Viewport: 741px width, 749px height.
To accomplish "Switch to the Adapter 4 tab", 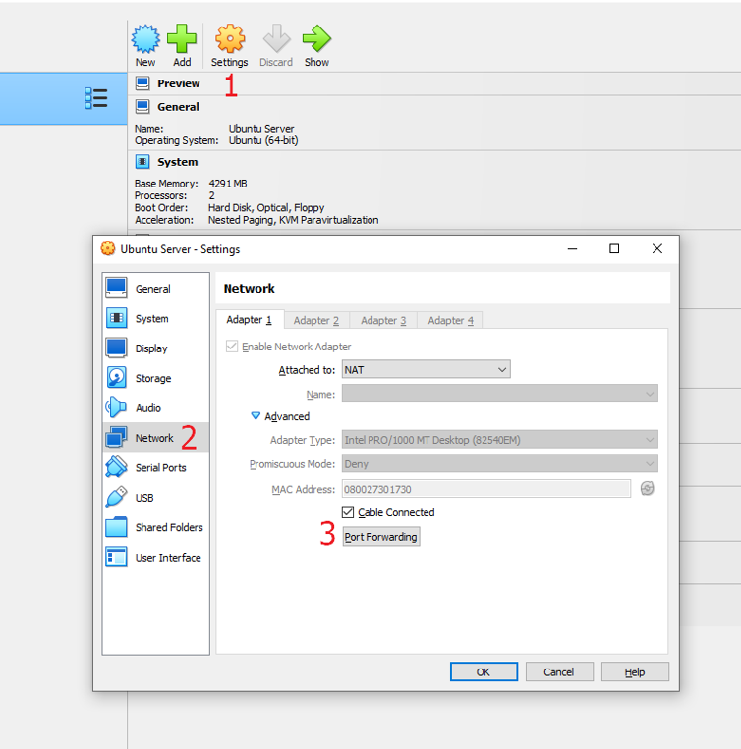I will click(x=450, y=320).
